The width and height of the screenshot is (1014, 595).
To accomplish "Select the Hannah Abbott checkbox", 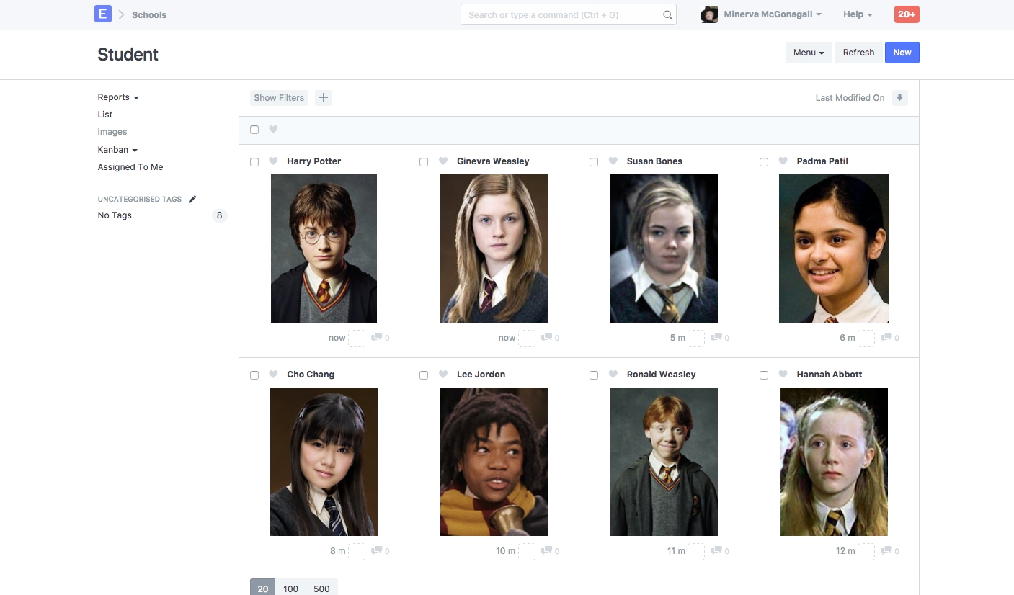I will [764, 375].
